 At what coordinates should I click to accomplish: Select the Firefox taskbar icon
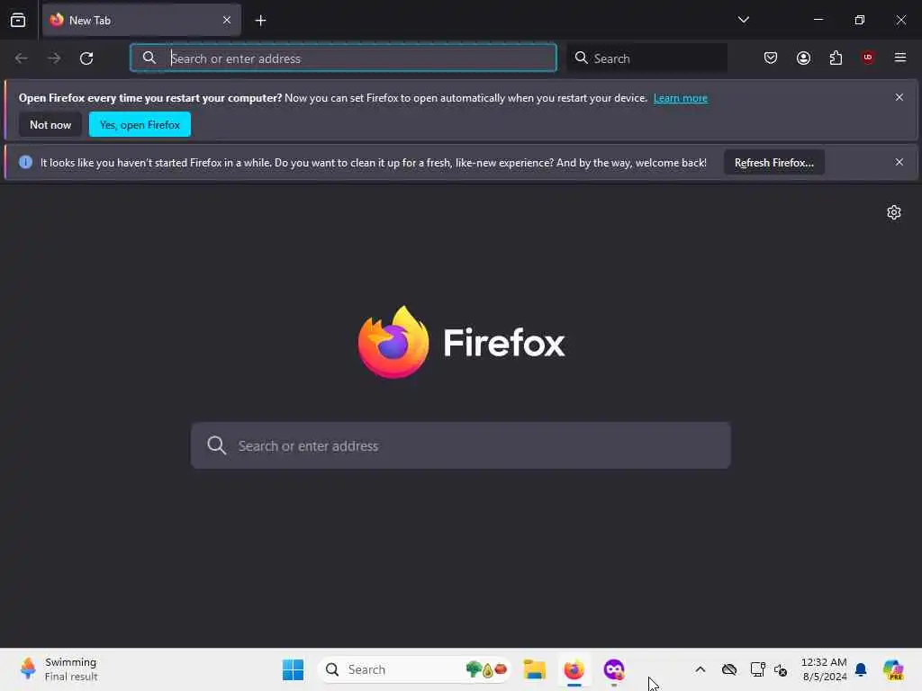coord(574,669)
